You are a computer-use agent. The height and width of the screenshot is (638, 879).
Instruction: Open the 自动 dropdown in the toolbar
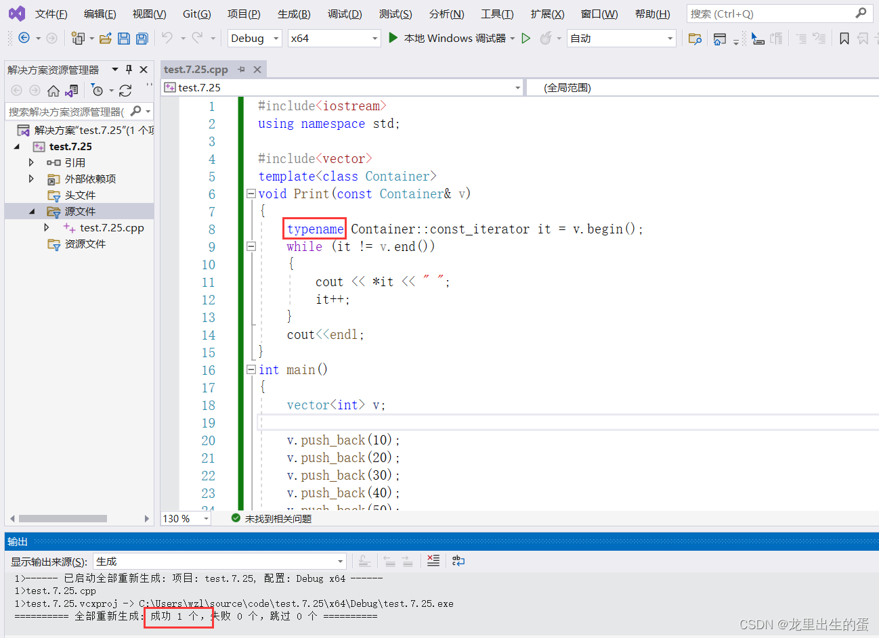pos(622,39)
